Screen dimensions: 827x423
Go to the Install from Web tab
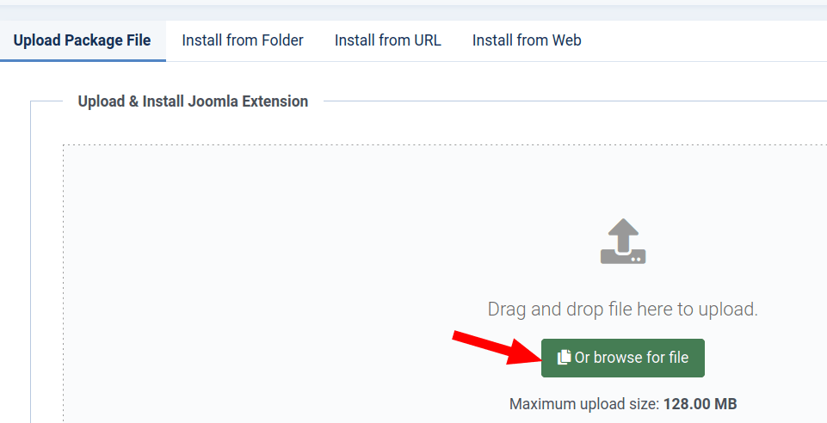pyautogui.click(x=527, y=40)
